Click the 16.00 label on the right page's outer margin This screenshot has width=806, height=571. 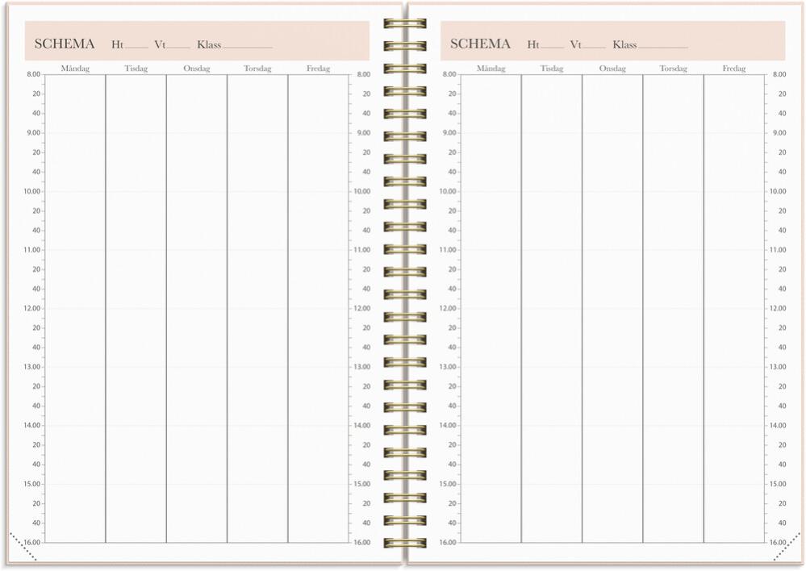point(779,542)
